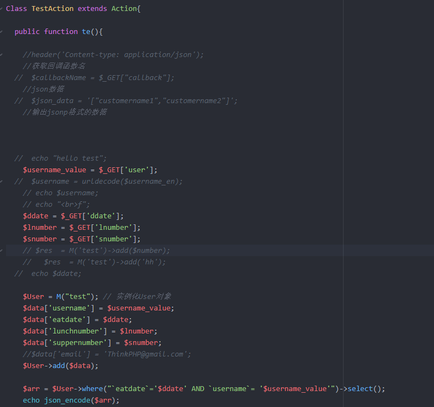Toggle fold marker beside the urldecode comment line

[2, 182]
